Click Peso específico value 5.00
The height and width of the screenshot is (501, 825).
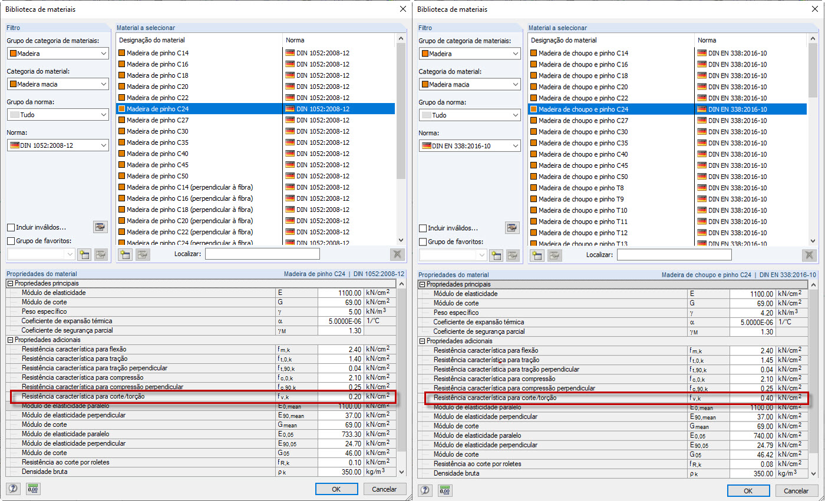341,311
